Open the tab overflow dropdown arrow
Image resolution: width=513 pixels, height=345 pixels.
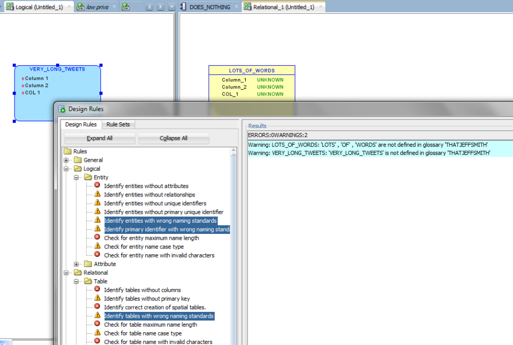point(170,7)
